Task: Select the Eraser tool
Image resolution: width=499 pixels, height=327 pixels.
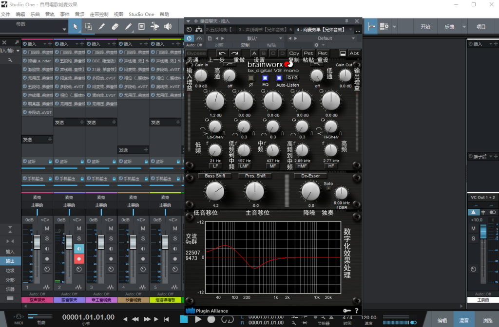Action: (115, 27)
